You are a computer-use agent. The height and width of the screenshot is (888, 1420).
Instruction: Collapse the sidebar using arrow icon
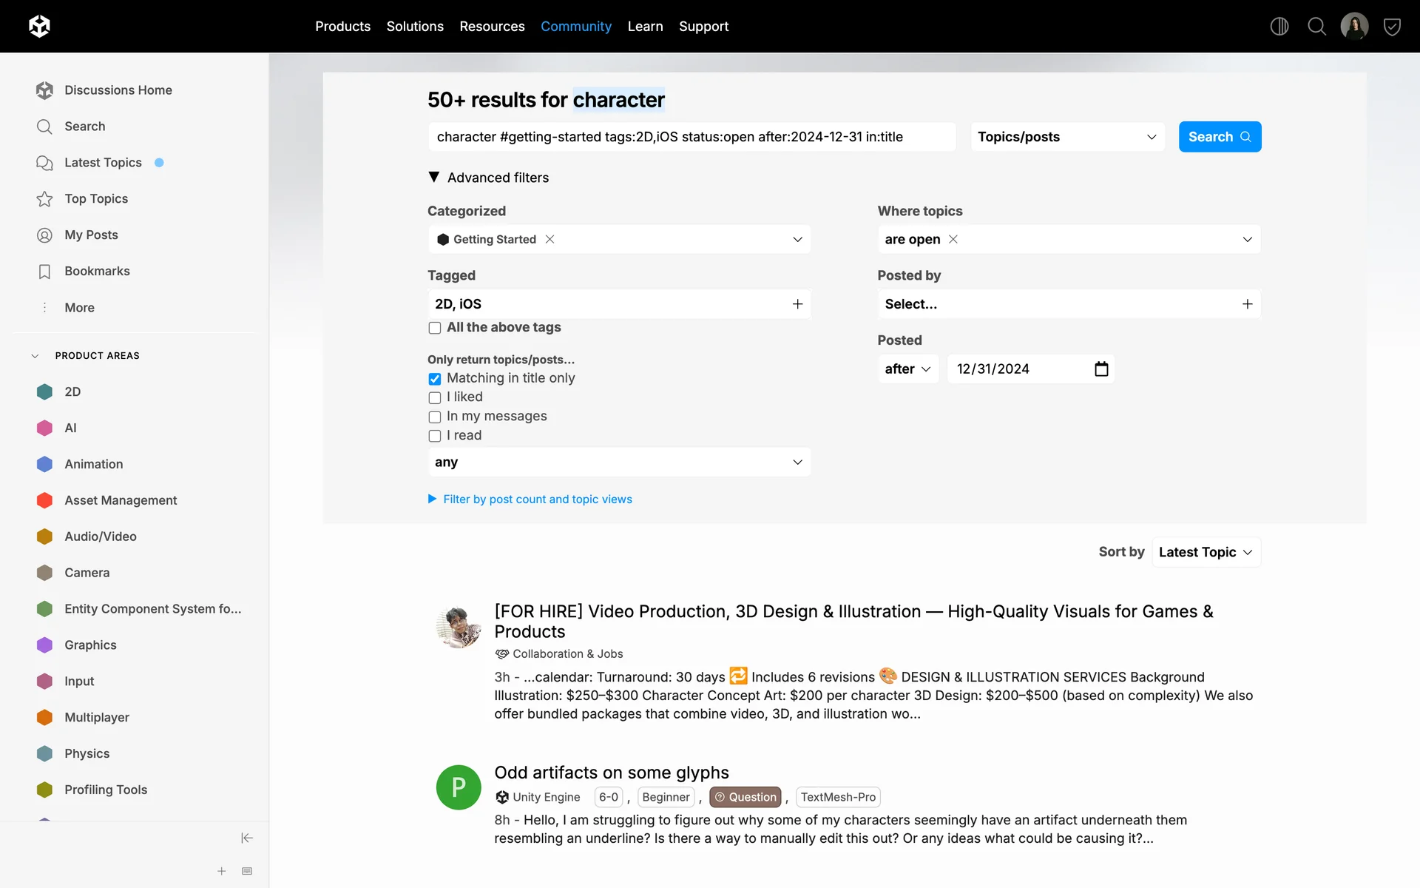(x=247, y=838)
